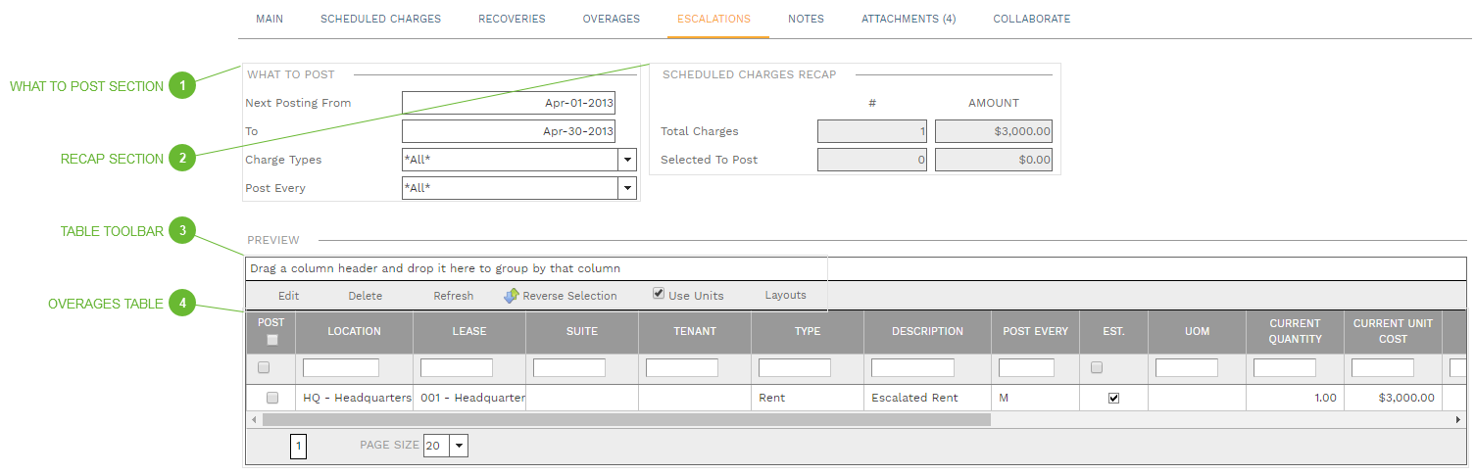
Task: Click the Tenant filter input
Action: click(x=682, y=368)
